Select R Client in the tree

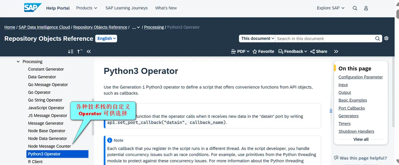pos(35,162)
